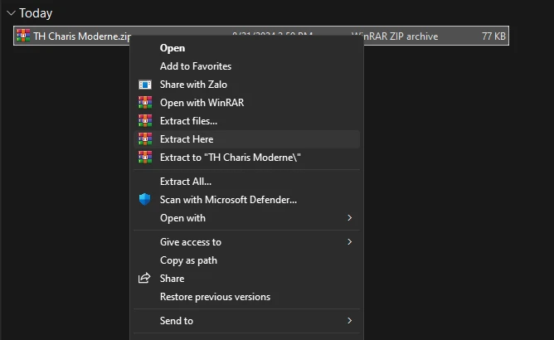This screenshot has height=340, width=554.
Task: Expand the Send to submenu arrow
Action: (349, 321)
